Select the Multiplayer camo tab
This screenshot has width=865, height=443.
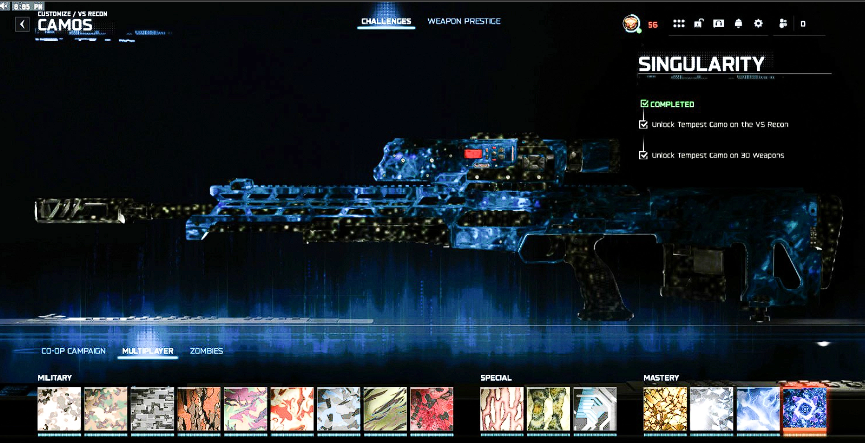[148, 351]
